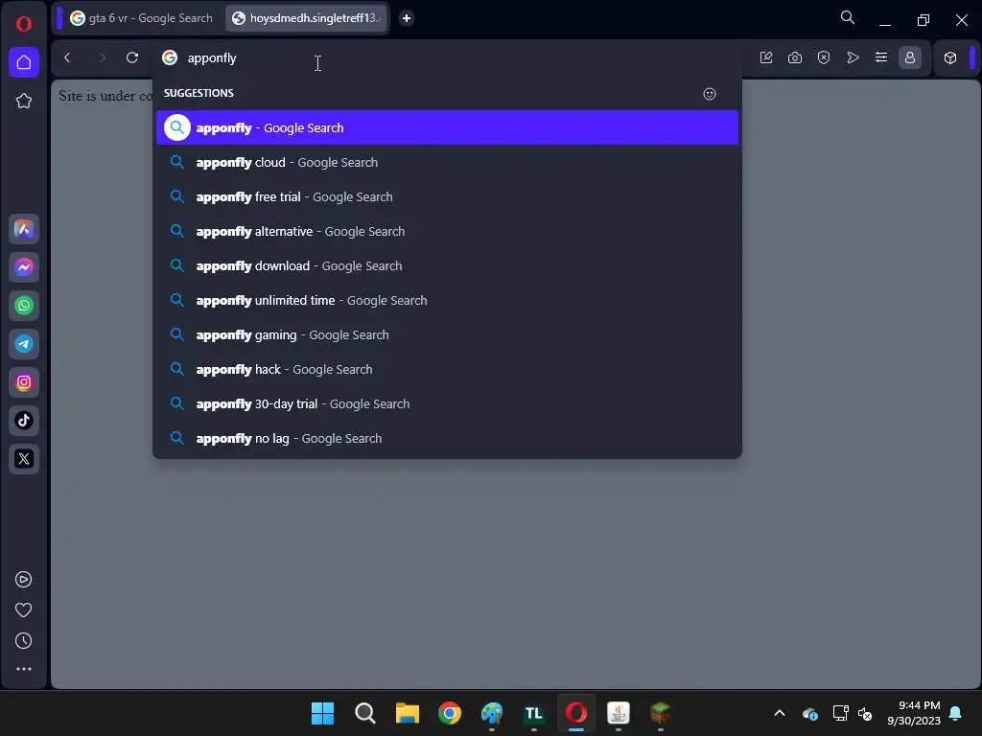Select suggestion apponfly unlimited time

tap(447, 300)
